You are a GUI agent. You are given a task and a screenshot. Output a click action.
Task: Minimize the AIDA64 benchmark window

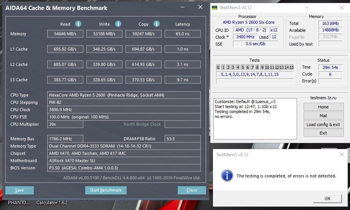(183, 7)
